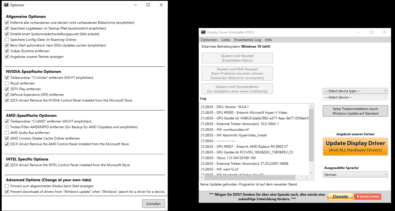Uncheck 'Beim Start automatisch nach DDU-Updates suchen'
The height and width of the screenshot is (211, 395).
pos(7,45)
